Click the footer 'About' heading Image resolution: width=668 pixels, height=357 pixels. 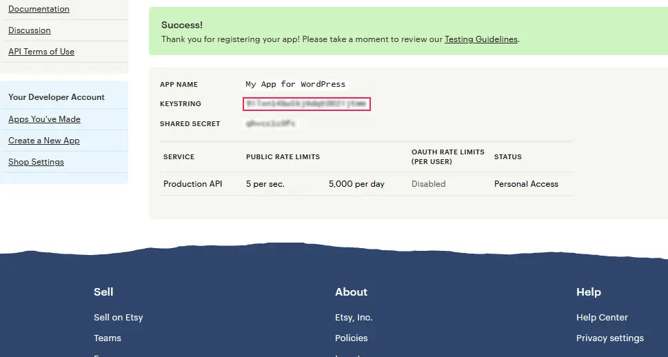pos(351,292)
